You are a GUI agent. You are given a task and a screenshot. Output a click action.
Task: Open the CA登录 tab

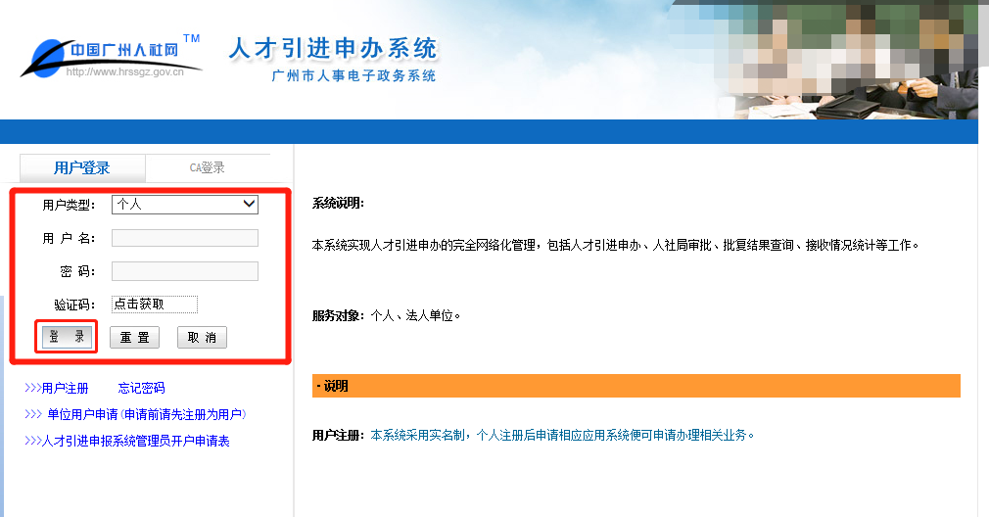point(208,167)
